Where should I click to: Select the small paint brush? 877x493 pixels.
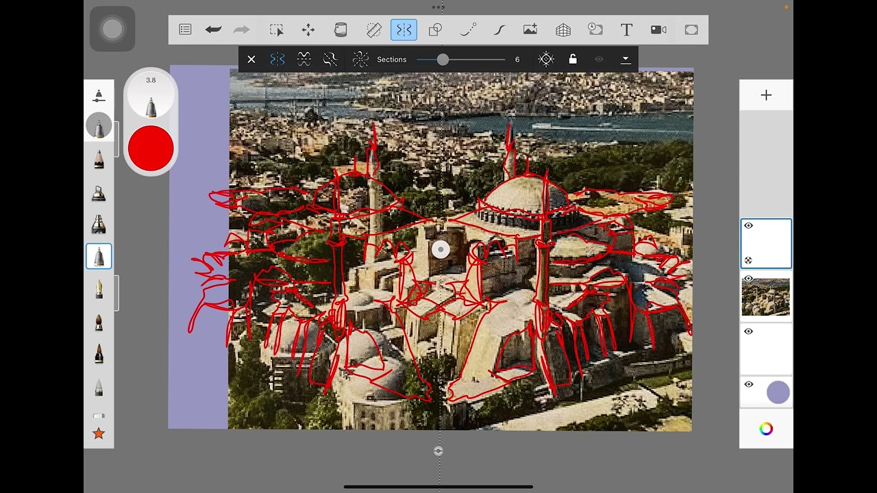click(x=99, y=322)
